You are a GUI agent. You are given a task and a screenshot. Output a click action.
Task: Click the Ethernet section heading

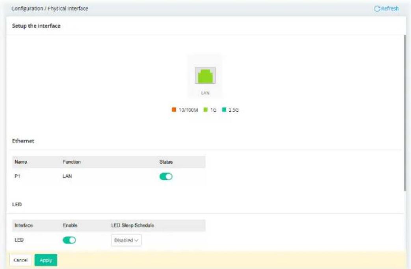[23, 141]
